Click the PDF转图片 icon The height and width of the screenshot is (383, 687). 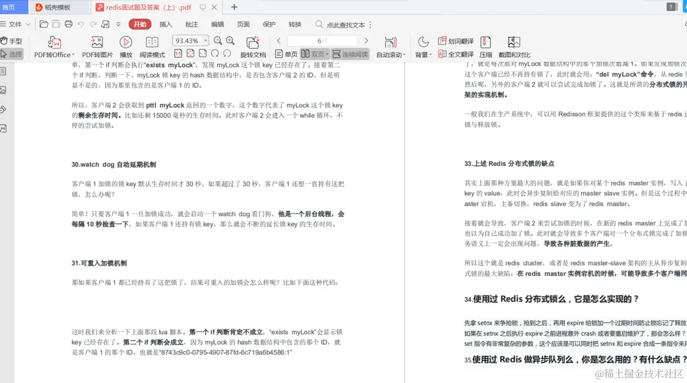(97, 42)
